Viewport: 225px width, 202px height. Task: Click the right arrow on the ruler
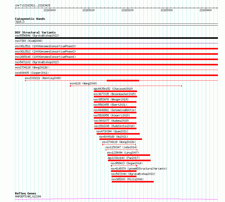pyautogui.click(x=217, y=8)
